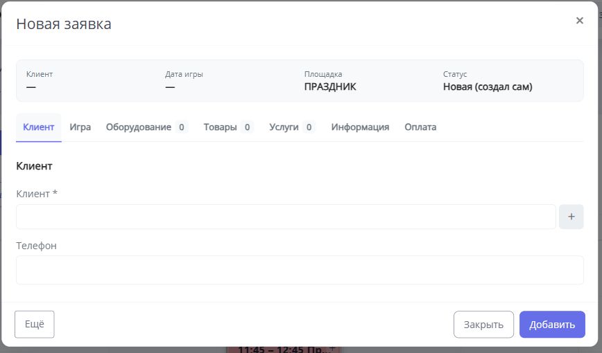Add new client with plus button
602x353 pixels.
[571, 217]
